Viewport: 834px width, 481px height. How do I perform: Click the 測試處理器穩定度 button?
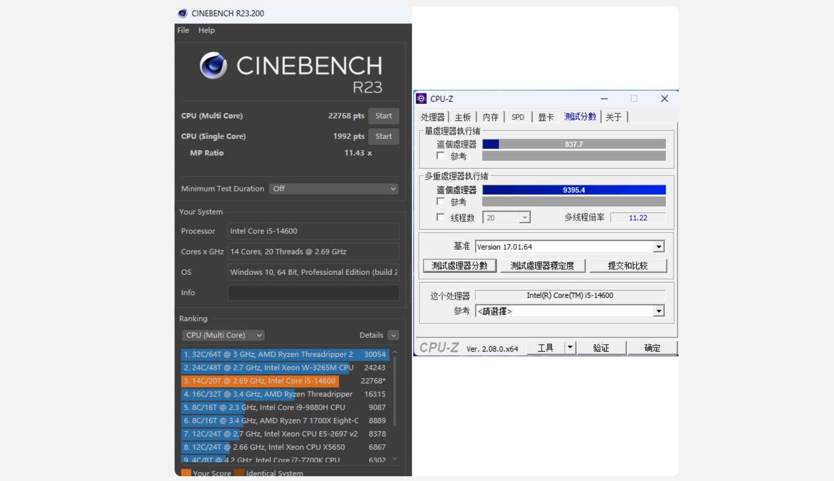(x=542, y=266)
